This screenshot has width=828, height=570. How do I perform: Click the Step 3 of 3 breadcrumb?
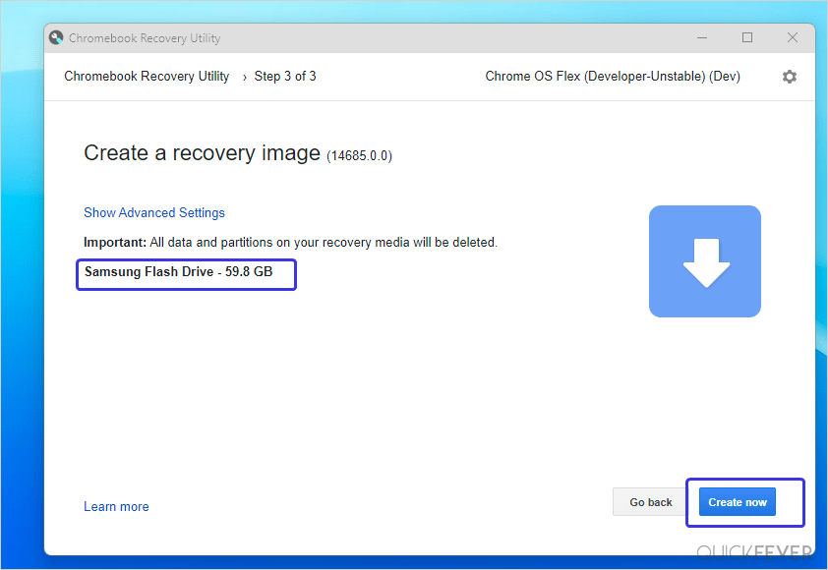[x=285, y=76]
